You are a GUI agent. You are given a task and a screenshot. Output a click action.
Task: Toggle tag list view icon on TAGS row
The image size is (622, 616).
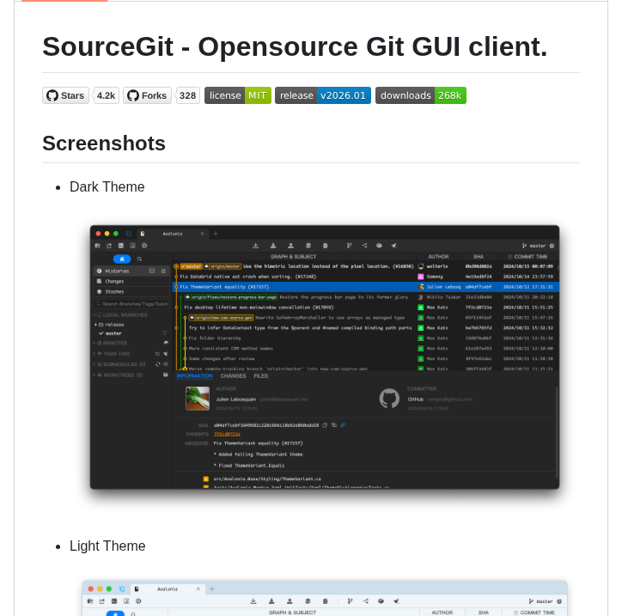(158, 353)
